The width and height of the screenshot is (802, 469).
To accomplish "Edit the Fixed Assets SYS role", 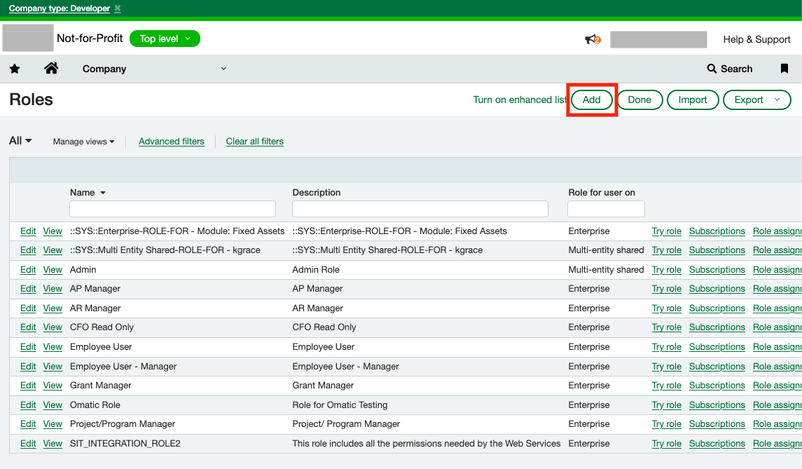I will [28, 231].
